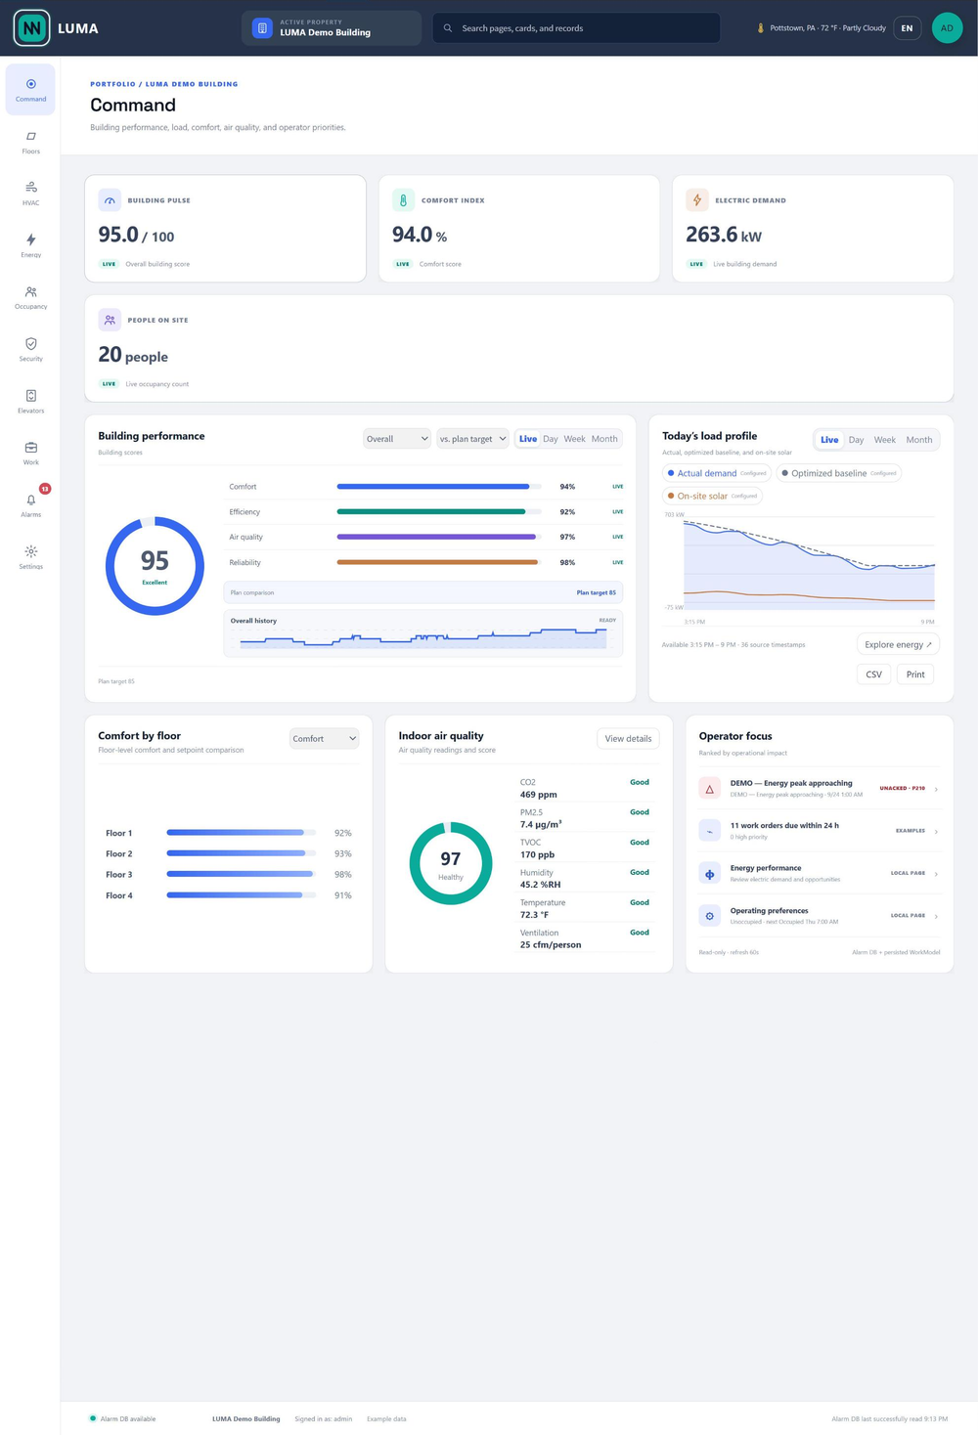Expand the Operating preferences item chevron

(936, 917)
